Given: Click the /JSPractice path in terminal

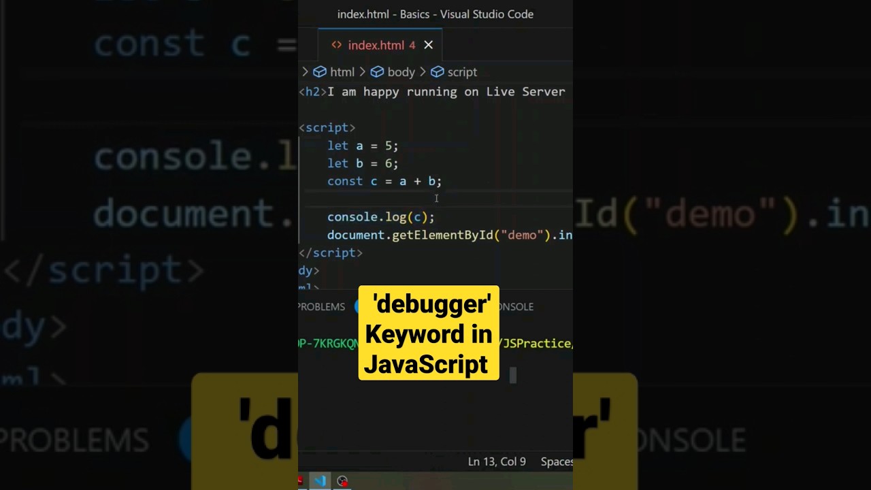Looking at the screenshot, I should [536, 344].
